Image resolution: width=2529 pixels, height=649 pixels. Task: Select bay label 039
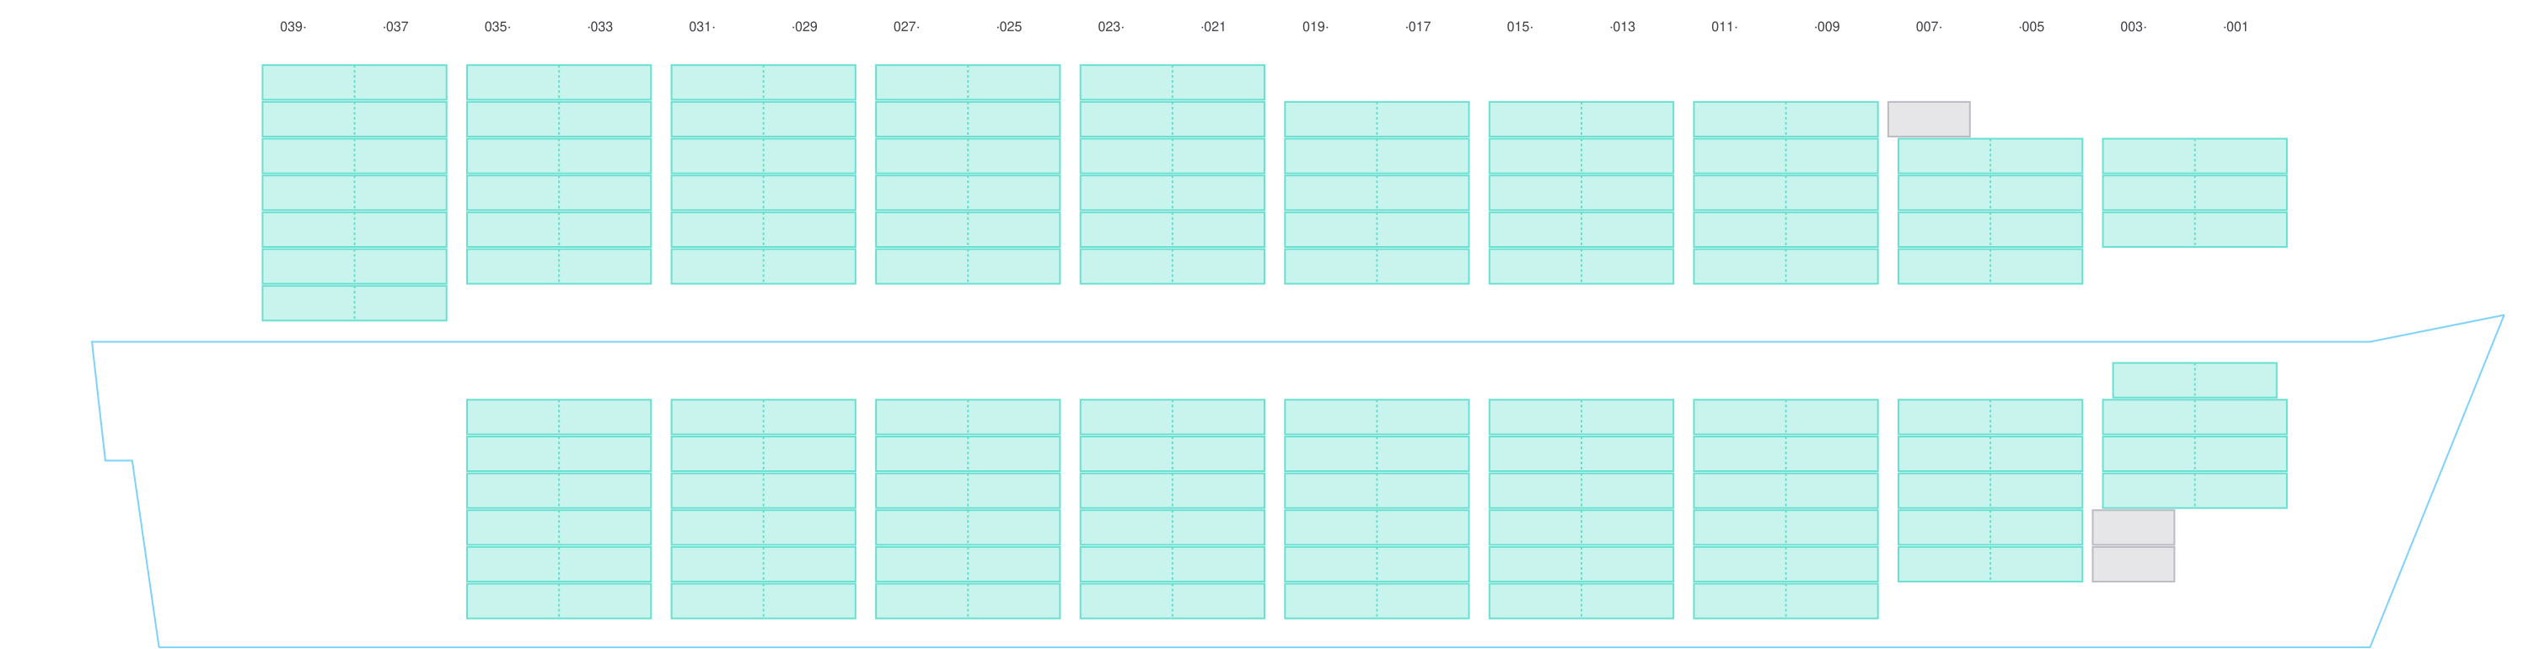point(293,26)
